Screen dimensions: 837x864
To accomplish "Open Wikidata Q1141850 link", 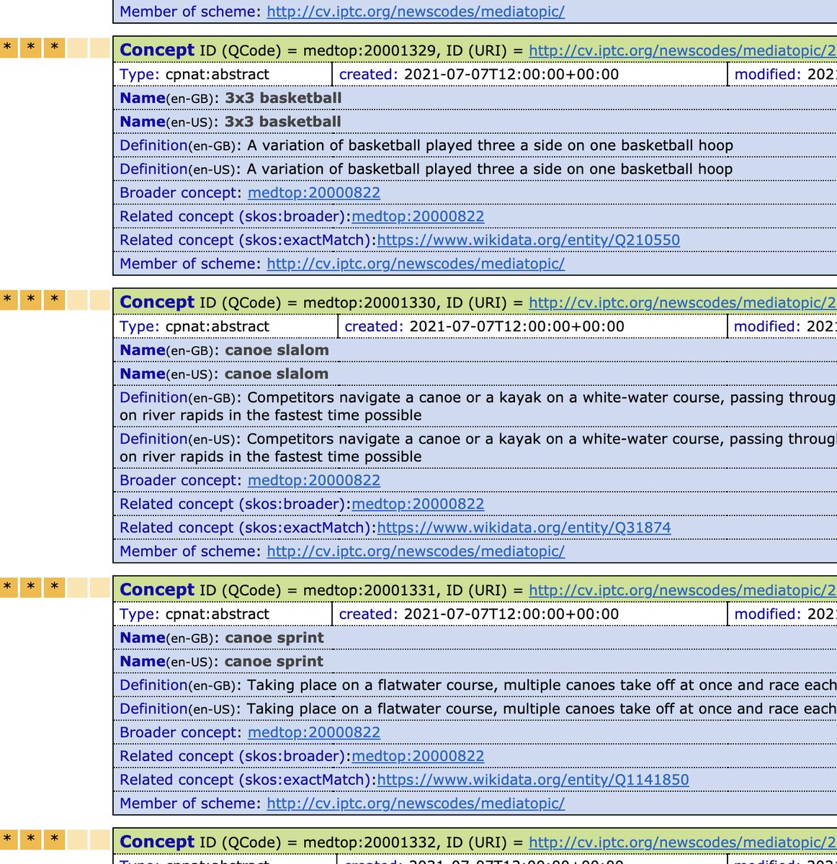I will click(x=533, y=780).
